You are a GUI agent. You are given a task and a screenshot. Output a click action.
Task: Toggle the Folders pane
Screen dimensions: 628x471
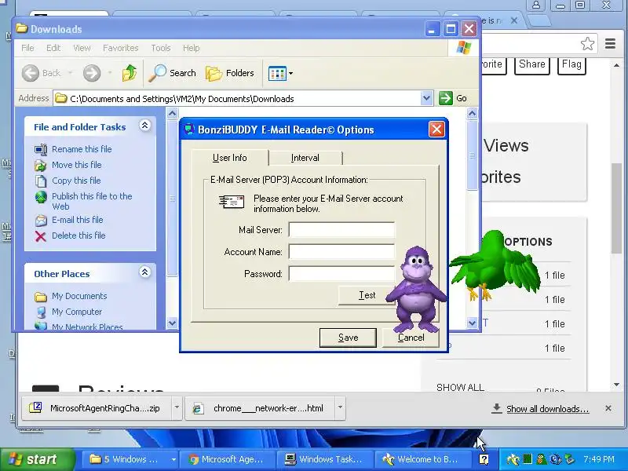click(230, 73)
